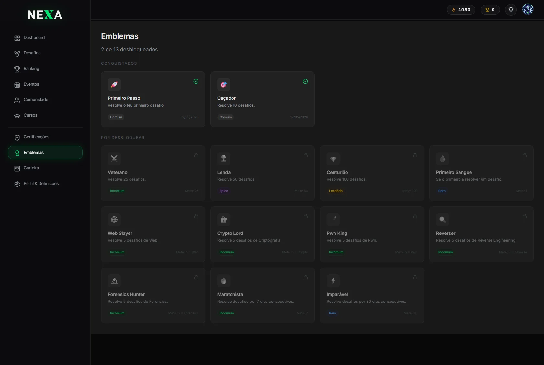Click the 4050 points counter

[461, 10]
